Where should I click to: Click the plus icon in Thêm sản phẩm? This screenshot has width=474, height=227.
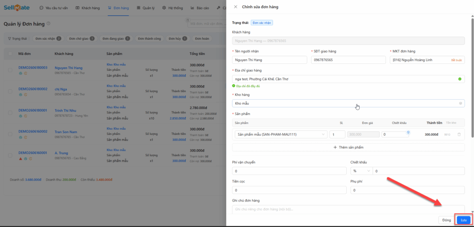335,147
